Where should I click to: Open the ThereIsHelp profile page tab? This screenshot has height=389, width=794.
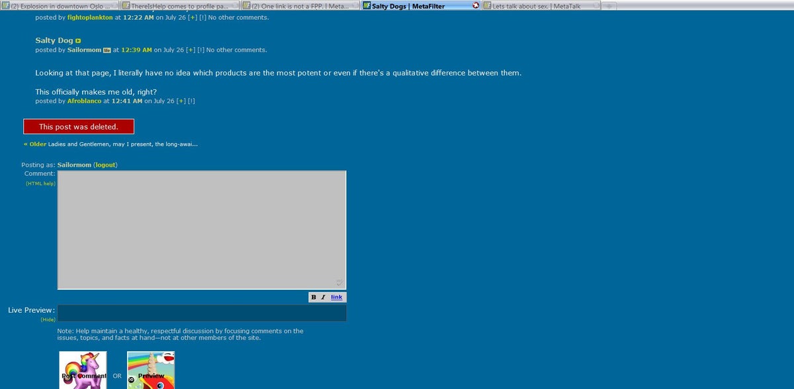click(179, 6)
